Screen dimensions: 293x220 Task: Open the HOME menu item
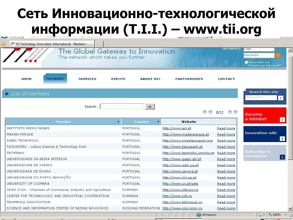[x=27, y=79]
